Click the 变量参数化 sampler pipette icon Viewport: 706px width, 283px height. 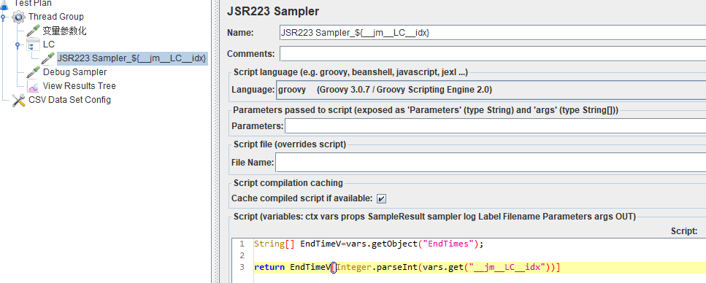coord(33,31)
